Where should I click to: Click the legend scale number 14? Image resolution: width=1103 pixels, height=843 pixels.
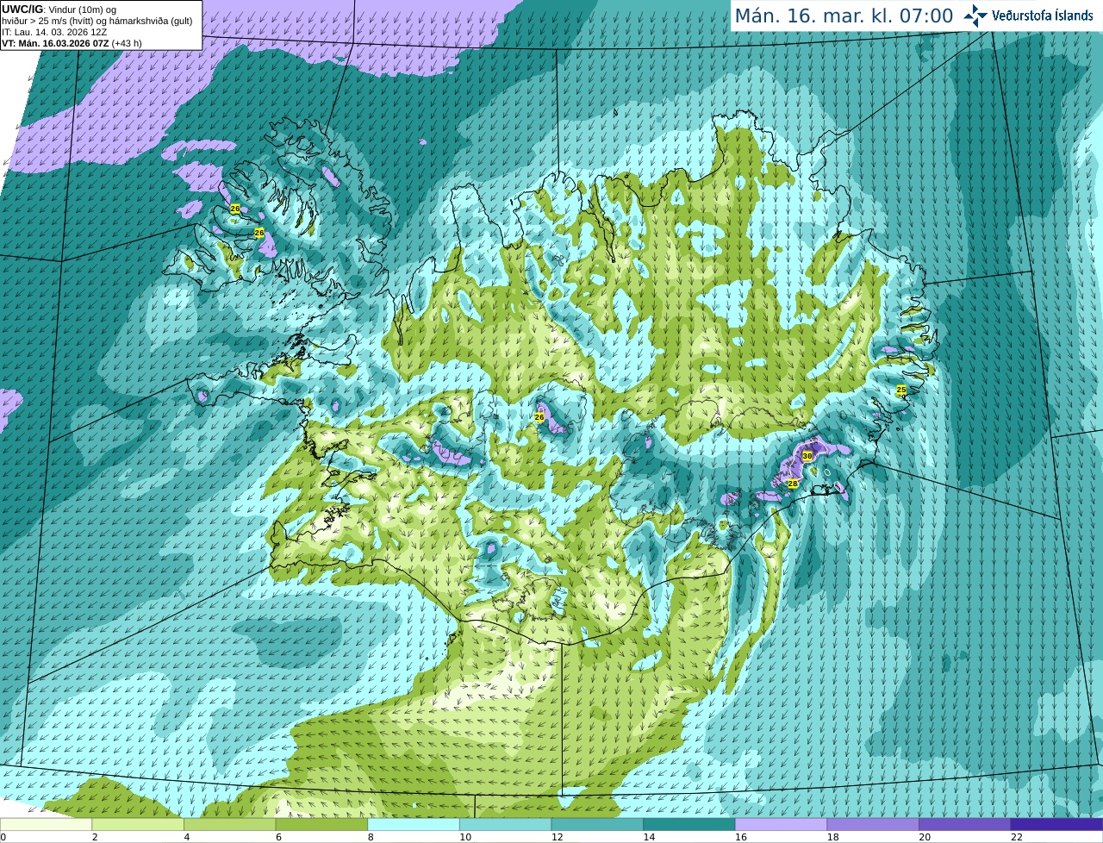point(649,837)
